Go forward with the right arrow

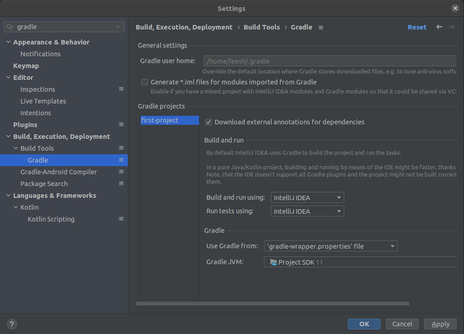[451, 27]
